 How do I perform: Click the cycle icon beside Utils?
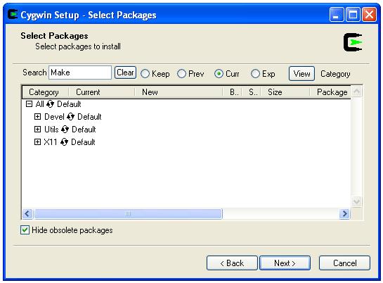coord(65,130)
